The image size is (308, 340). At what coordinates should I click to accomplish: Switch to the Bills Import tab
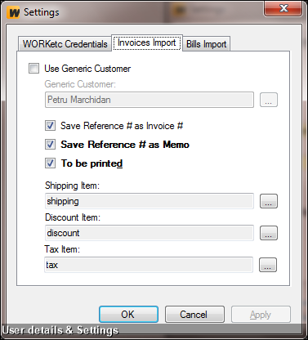tap(207, 44)
